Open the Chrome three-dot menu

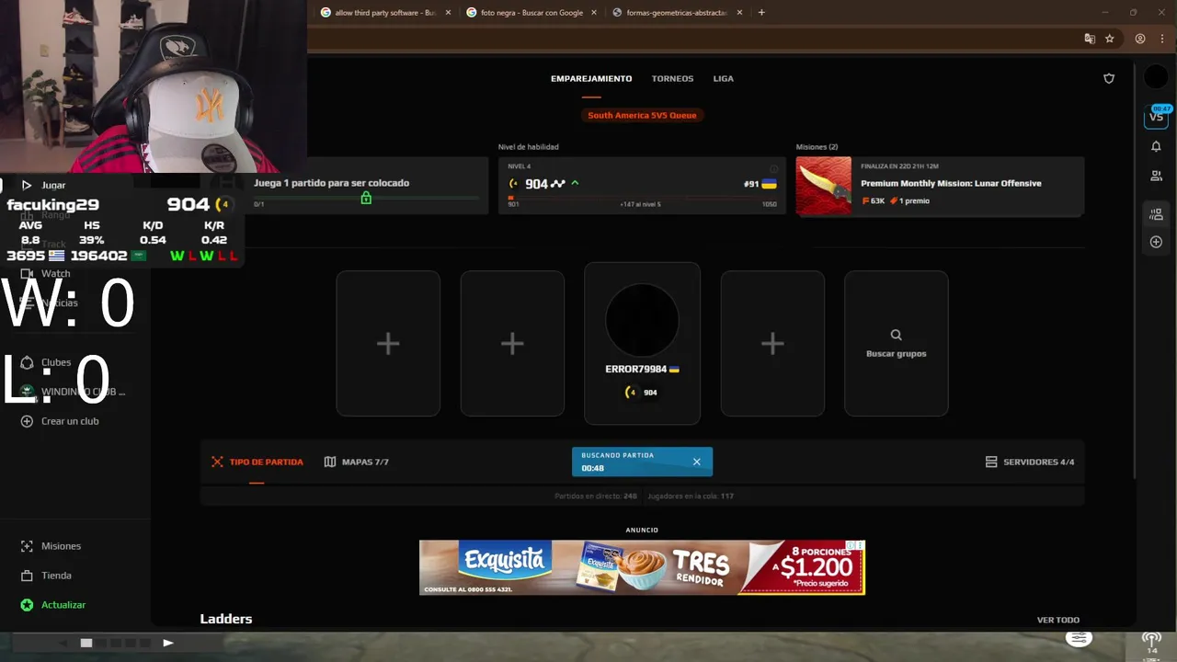point(1161,39)
